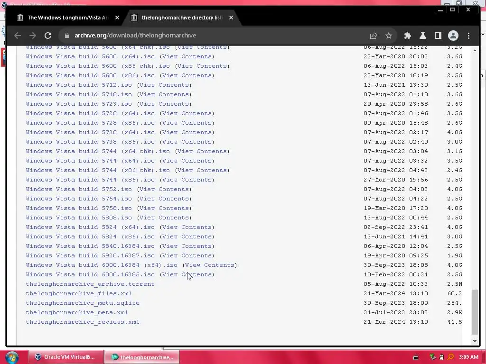Download Vista build 6000.16384 (x64).iso
The image size is (486, 364).
coord(102,265)
